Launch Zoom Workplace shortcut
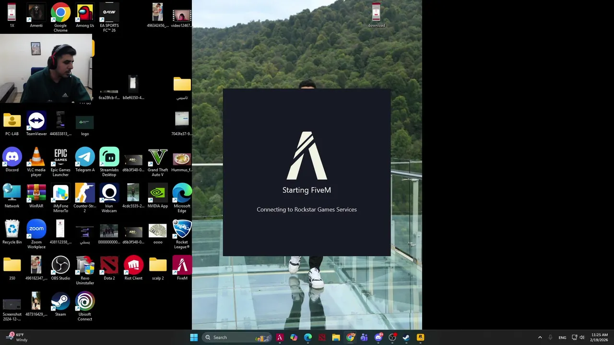614x345 pixels. pyautogui.click(x=36, y=235)
